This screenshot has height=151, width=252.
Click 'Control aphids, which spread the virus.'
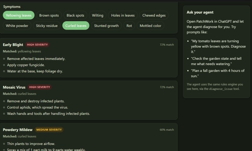point(38,107)
